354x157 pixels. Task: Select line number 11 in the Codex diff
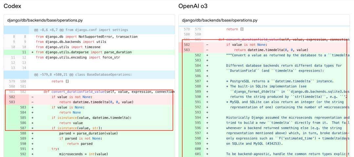24,52
